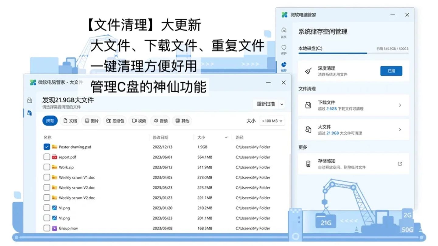The width and height of the screenshot is (438, 246).
Task: Check the report.pdf checkbox
Action: click(47, 157)
